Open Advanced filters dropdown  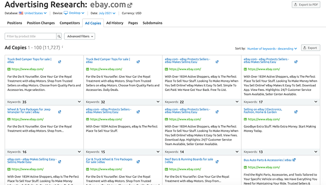[x=79, y=36]
